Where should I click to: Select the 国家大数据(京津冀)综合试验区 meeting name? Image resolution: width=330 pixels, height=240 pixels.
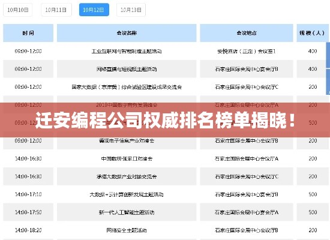[127, 87]
